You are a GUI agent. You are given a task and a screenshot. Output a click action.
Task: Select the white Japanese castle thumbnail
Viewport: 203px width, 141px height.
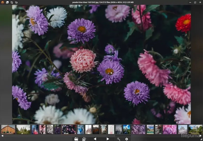183,129
